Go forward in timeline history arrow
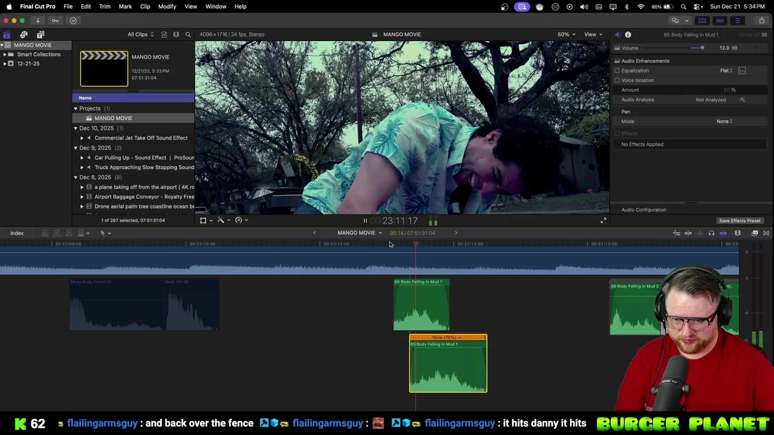The height and width of the screenshot is (435, 774). (x=456, y=233)
